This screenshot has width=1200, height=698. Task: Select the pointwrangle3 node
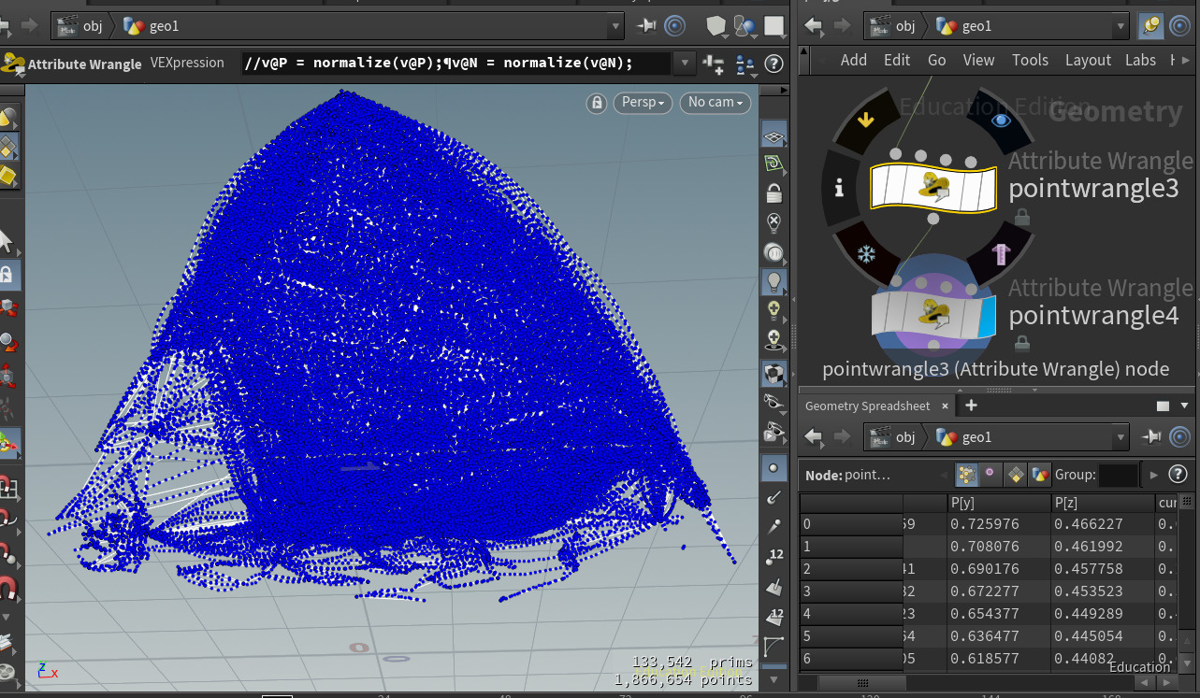pyautogui.click(x=933, y=187)
